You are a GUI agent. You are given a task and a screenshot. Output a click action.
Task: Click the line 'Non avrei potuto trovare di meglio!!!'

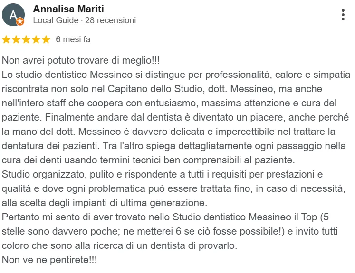pyautogui.click(x=81, y=61)
